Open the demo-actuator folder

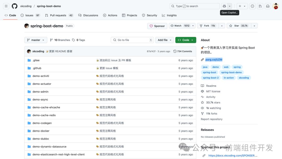42,84
